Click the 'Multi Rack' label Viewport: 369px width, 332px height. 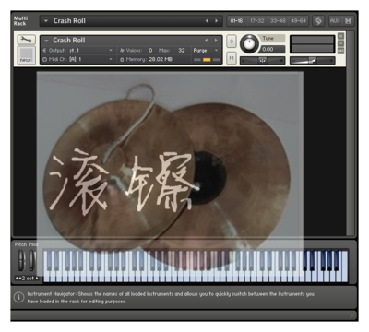tap(20, 21)
